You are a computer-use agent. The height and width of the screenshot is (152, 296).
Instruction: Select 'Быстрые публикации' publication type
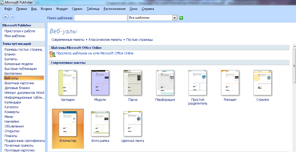pos(21,69)
